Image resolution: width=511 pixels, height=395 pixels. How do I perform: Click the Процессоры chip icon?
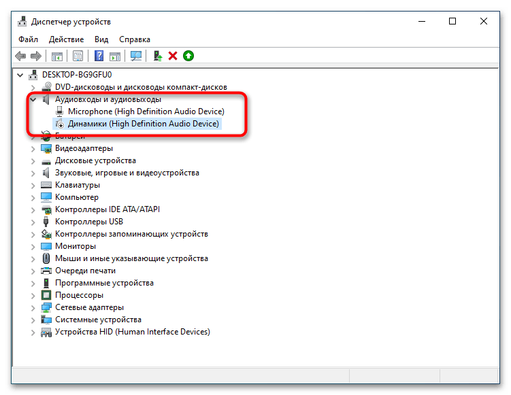pos(46,295)
